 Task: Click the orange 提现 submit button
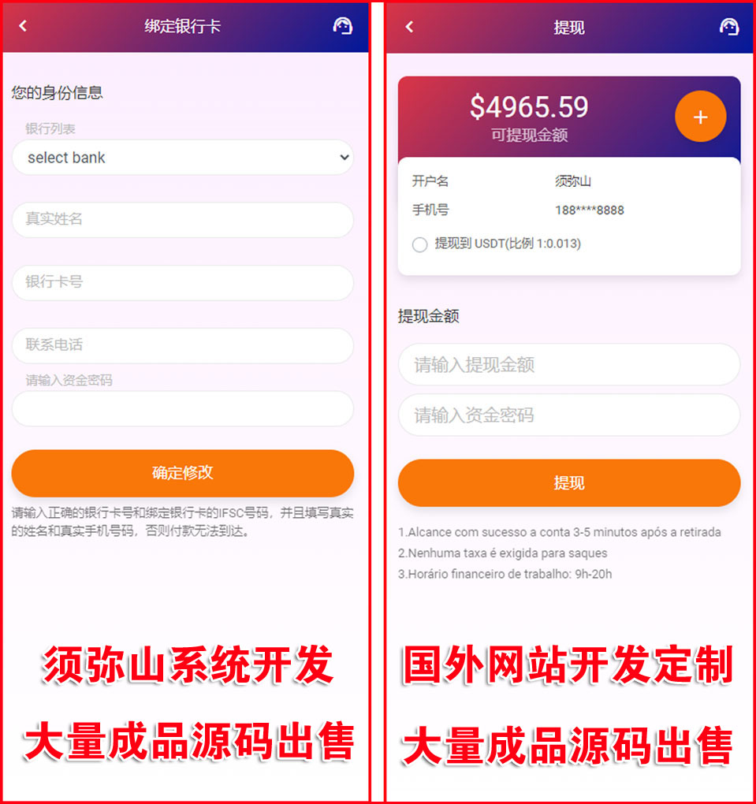tap(569, 483)
